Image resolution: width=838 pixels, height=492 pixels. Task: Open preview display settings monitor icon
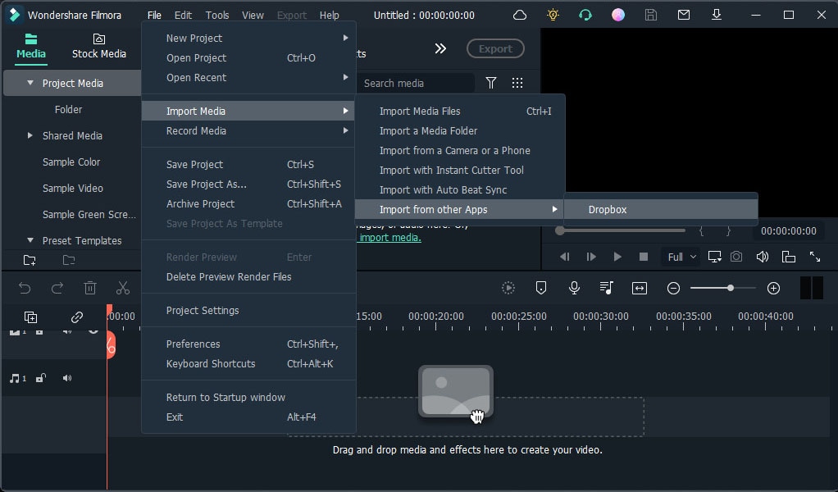click(x=714, y=257)
